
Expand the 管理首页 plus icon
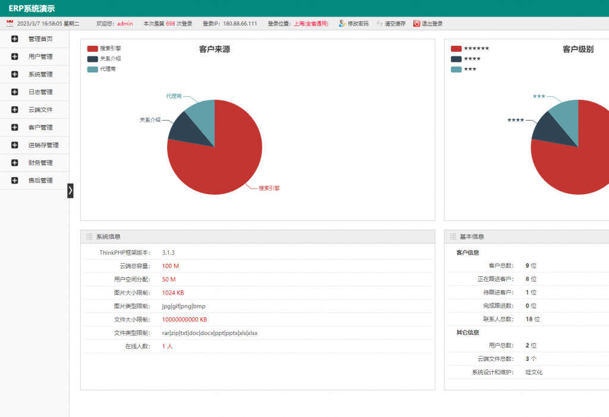pos(15,39)
